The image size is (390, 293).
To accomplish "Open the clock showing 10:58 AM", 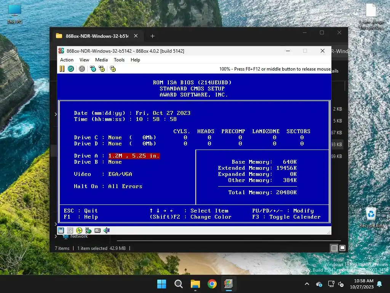I will [362, 284].
